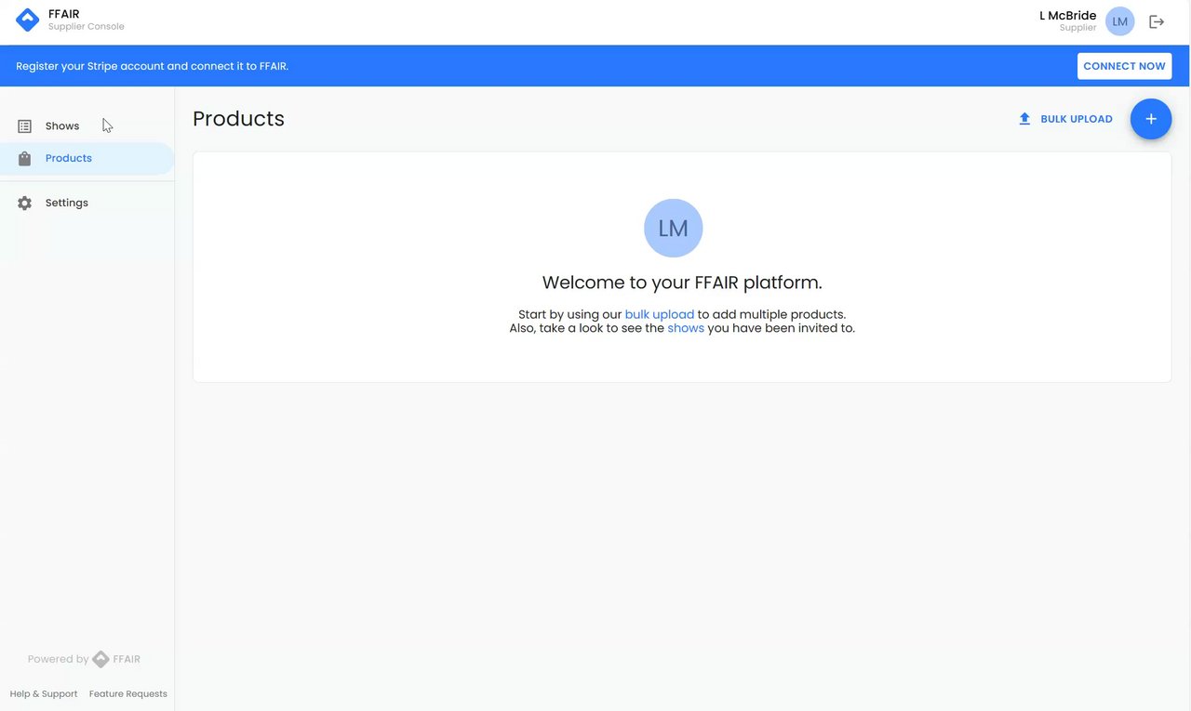Click the blue plus add product button

tap(1151, 119)
